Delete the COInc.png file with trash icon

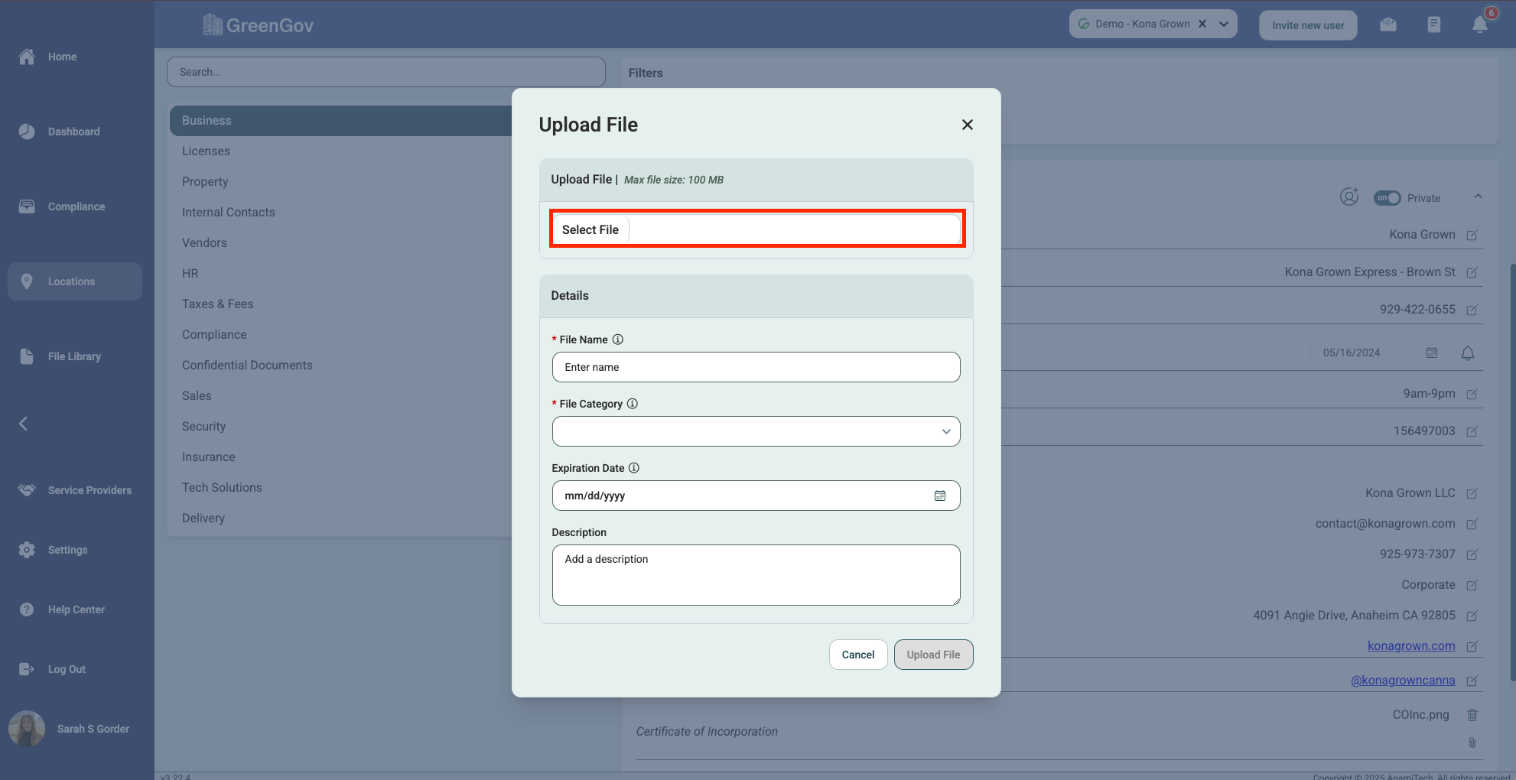tap(1472, 715)
